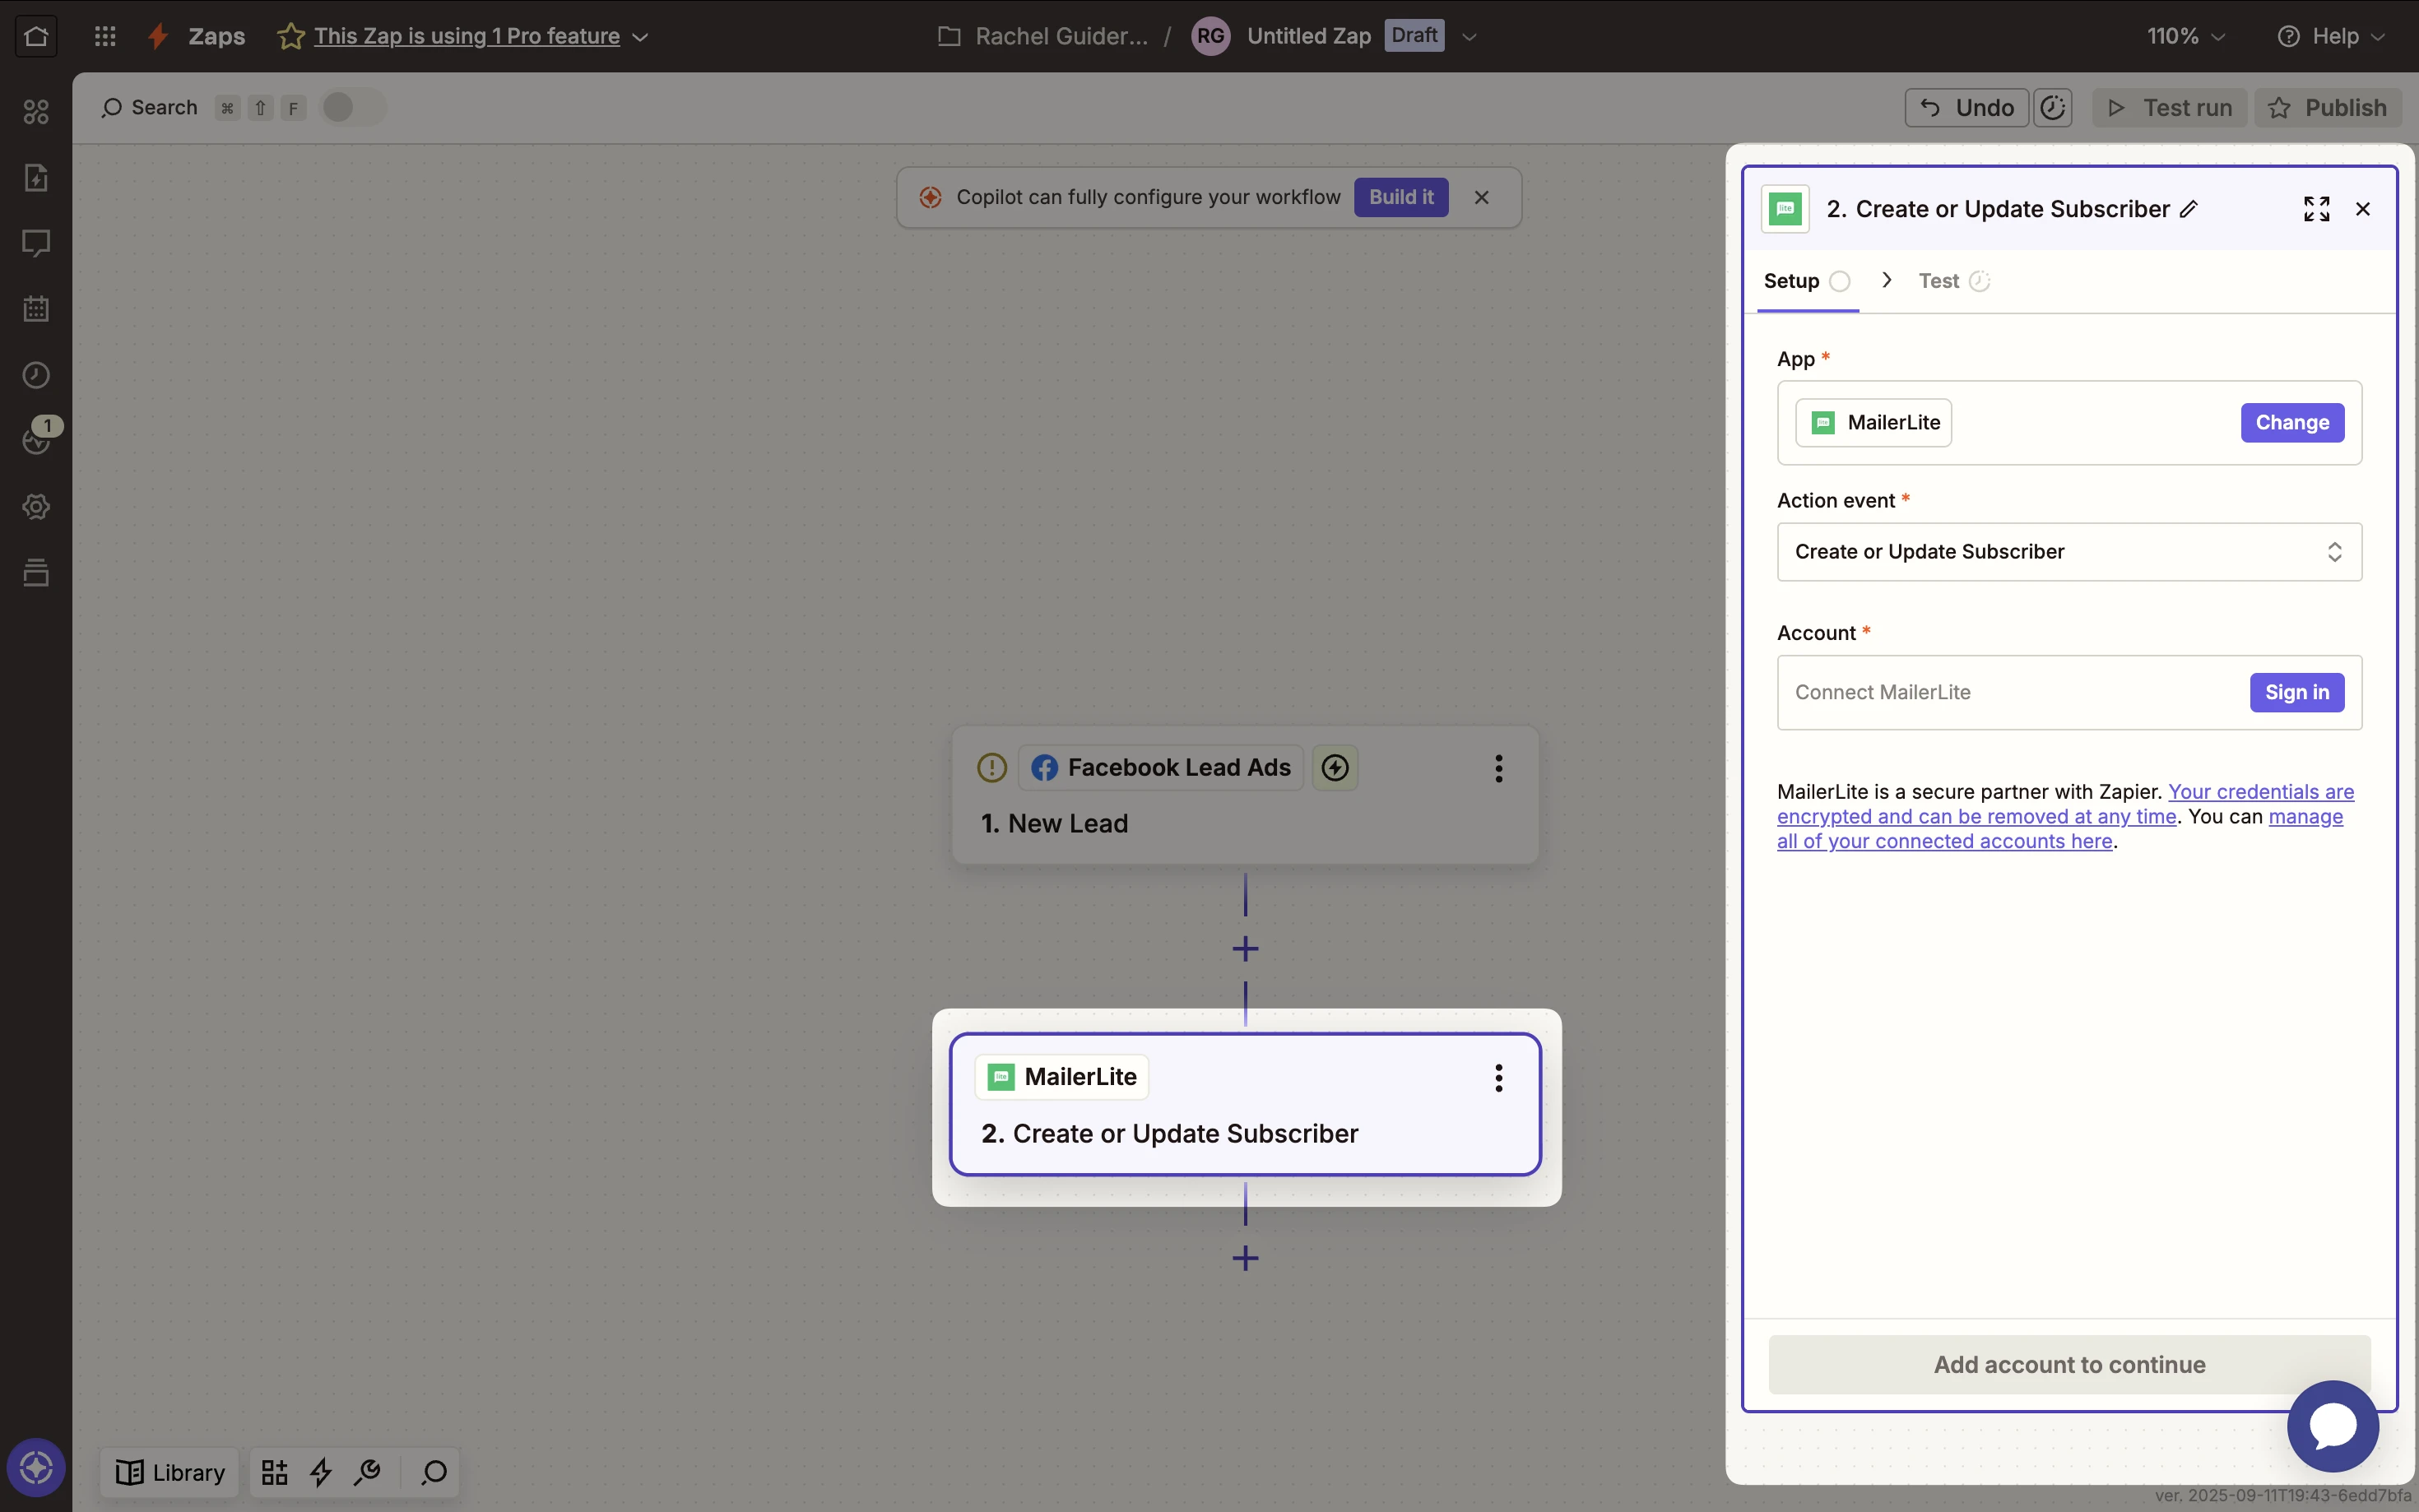
Task: Click the wrench tool icon in bottom toolbar
Action: tap(367, 1473)
